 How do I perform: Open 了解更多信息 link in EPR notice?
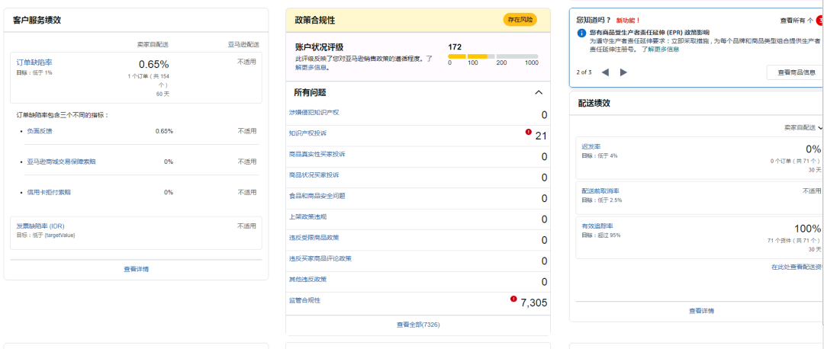click(660, 50)
